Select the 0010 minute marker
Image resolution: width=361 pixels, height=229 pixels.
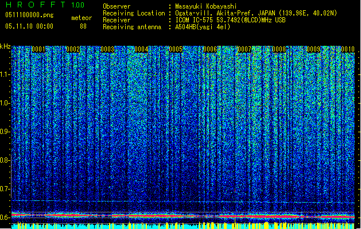click(x=348, y=49)
